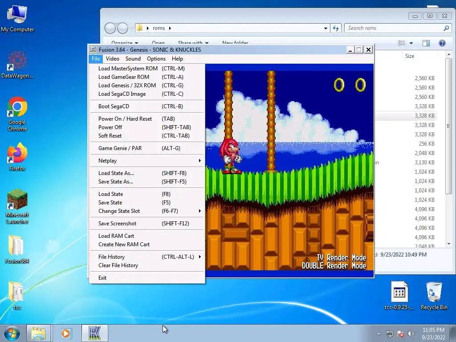Choose Save Screenshot entry

[x=147, y=224]
